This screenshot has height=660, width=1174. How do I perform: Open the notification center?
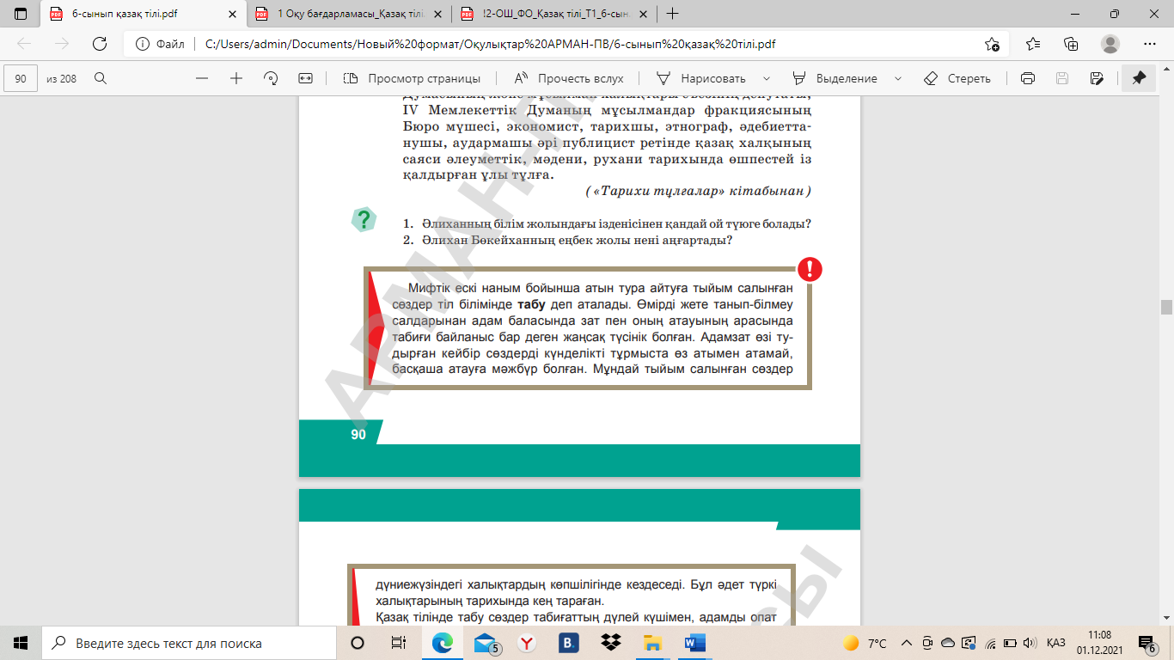tap(1146, 643)
